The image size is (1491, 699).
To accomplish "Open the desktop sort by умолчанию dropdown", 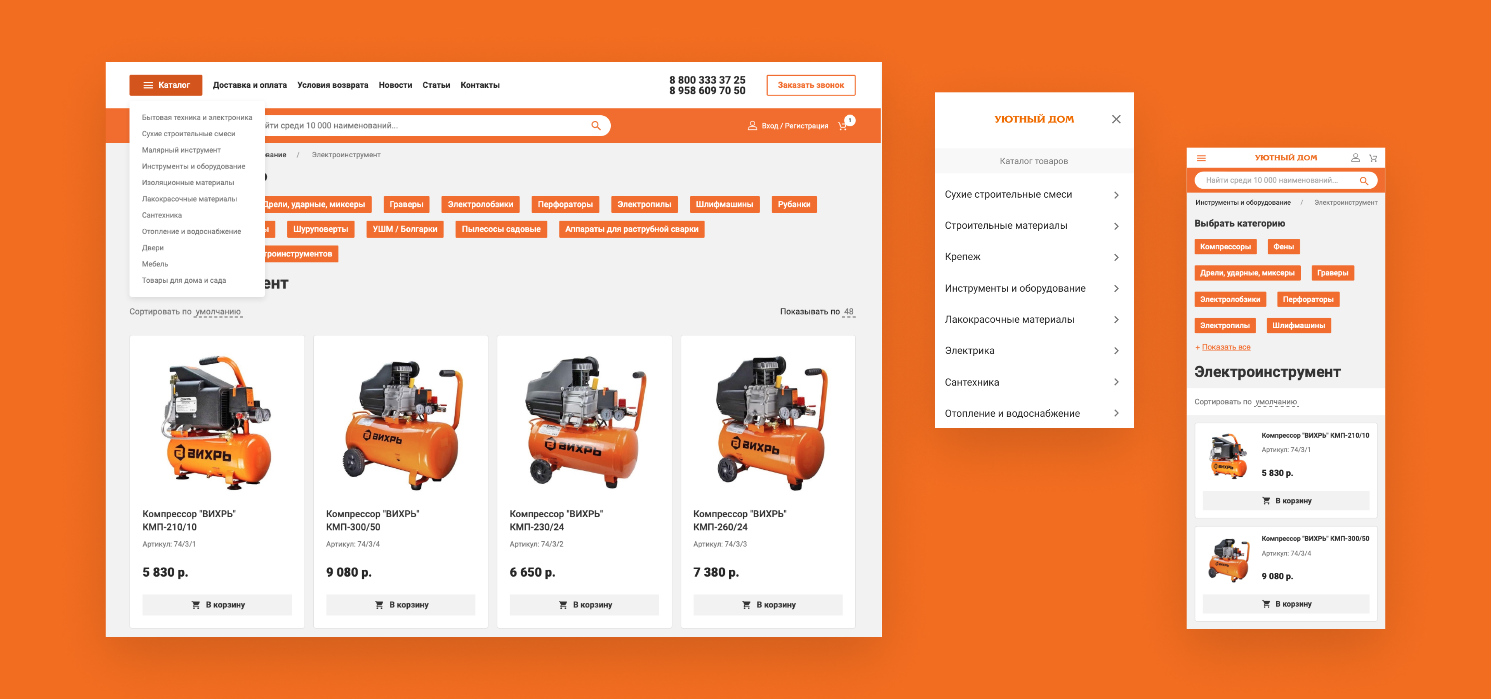I will point(218,312).
